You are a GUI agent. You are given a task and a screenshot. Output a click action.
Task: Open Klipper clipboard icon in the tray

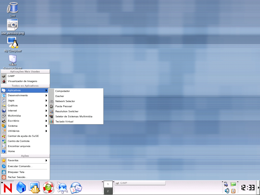233,191
